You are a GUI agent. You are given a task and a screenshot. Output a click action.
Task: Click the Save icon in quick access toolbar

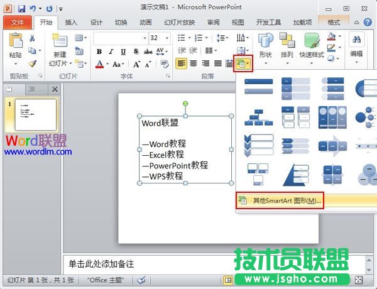[21, 9]
